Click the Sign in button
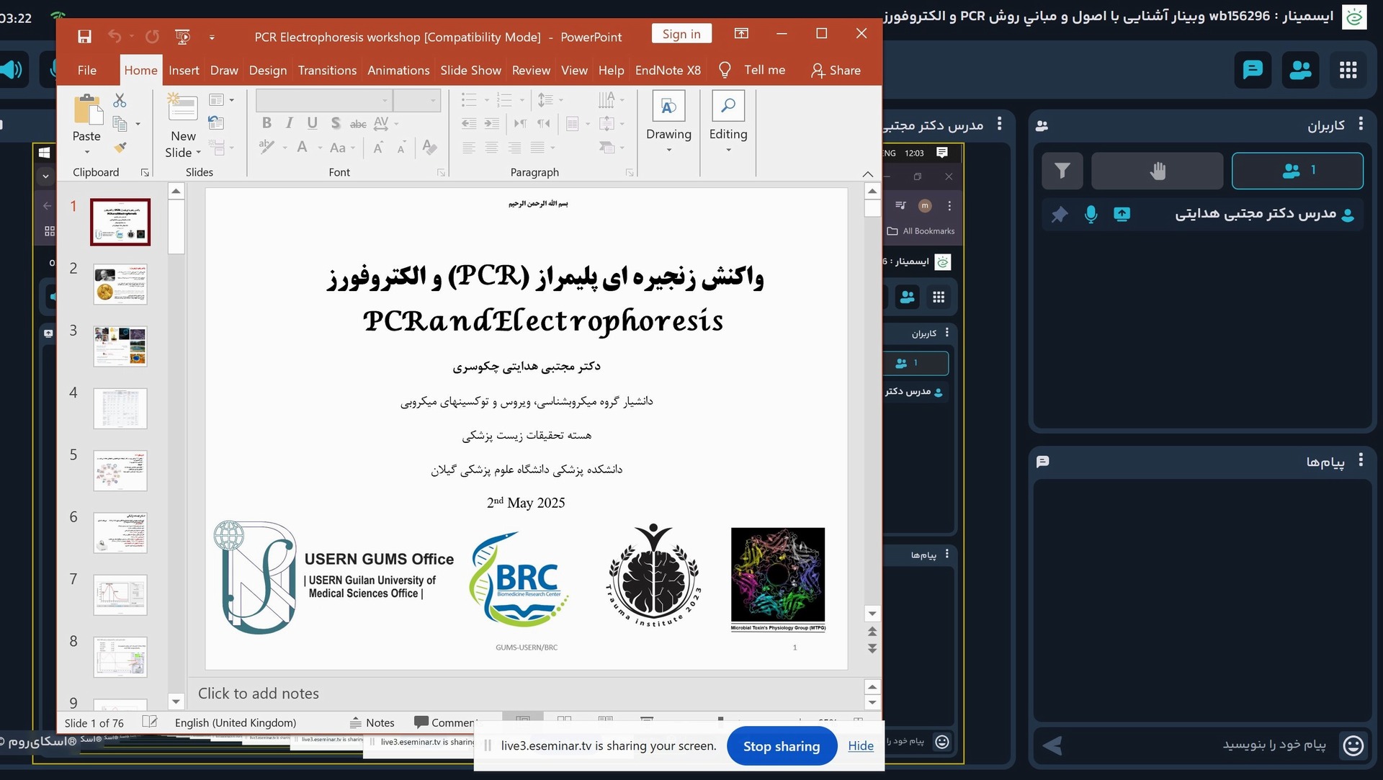Screen dimensions: 1383x780 tap(681, 34)
